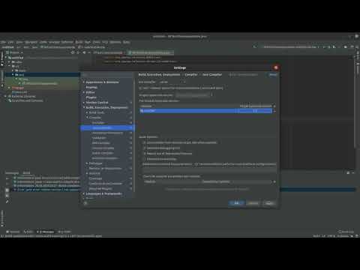Enable the 'Generate no warnings' checkbox
The height and width of the screenshot is (270, 360).
(x=145, y=159)
